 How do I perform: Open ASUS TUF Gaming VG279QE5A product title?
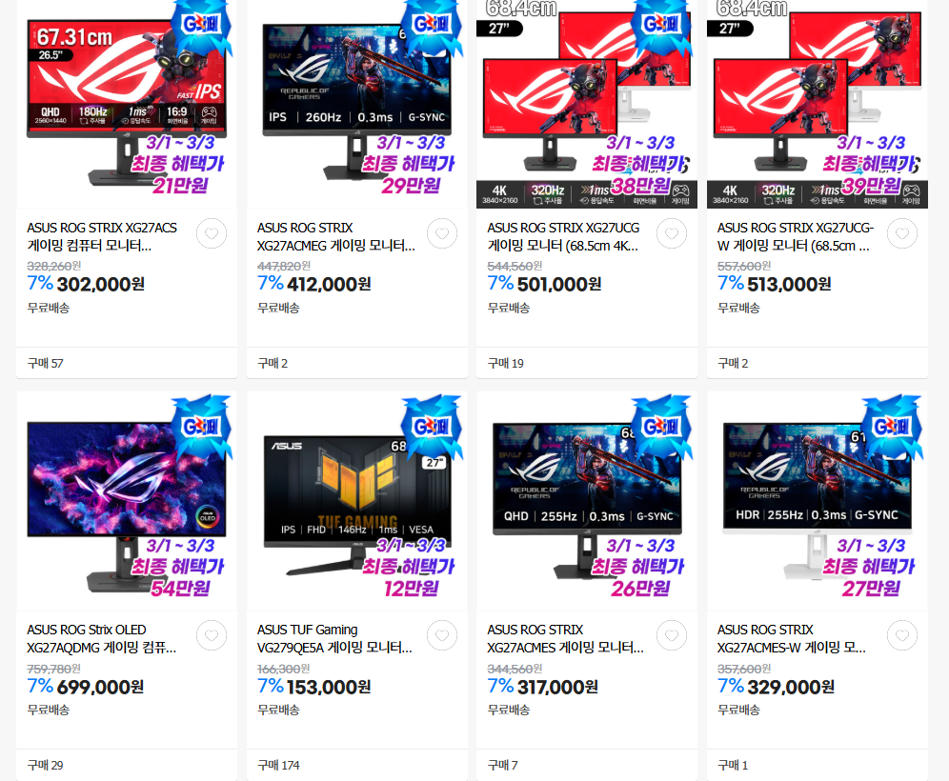coord(334,639)
